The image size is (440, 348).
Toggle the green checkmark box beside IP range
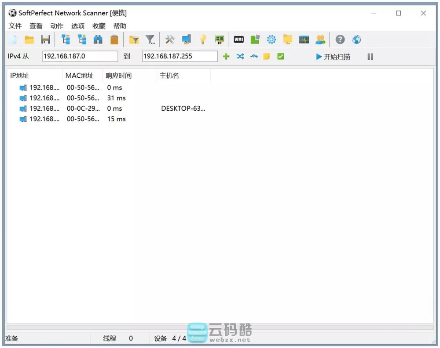(280, 57)
